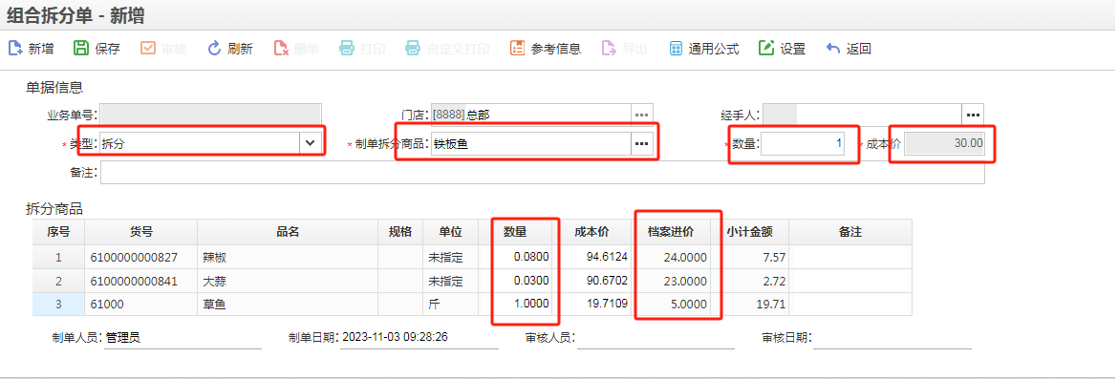The image size is (1118, 379).
Task: Click the 导出 export toolbar button
Action: coord(625,49)
